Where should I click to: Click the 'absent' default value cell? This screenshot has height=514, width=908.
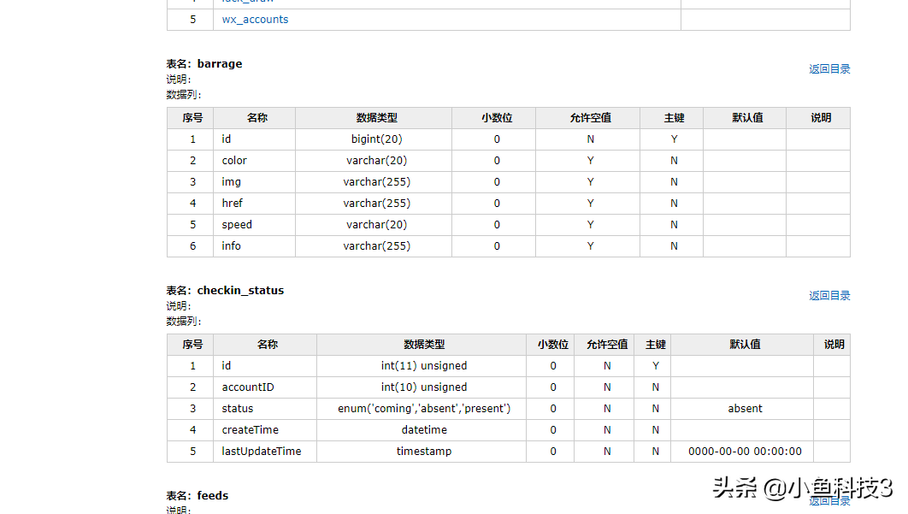(x=742, y=409)
